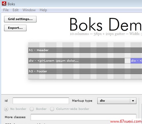
Task: Open Grid settings dialog
Action: [20, 19]
